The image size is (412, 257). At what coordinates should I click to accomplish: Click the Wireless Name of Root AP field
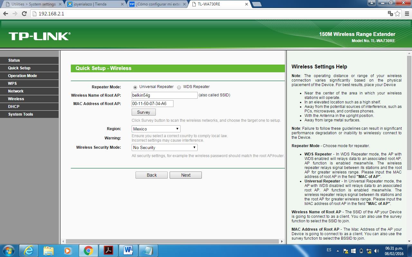point(164,95)
